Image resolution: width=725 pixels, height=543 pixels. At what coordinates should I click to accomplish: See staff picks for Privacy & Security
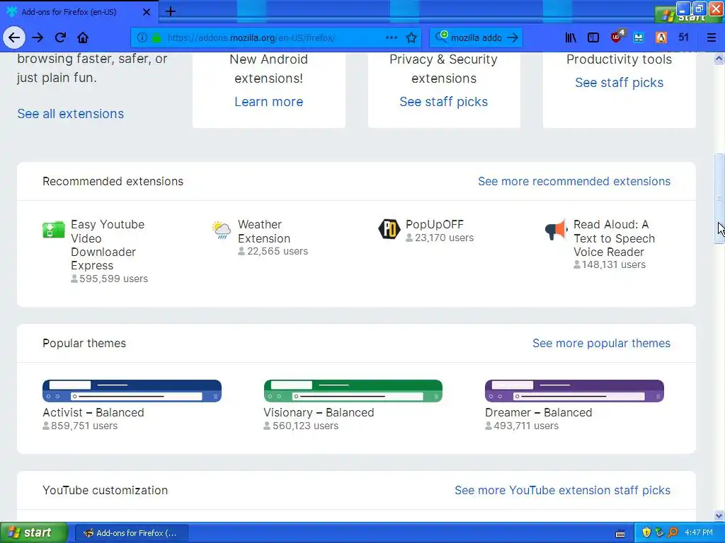coord(443,102)
